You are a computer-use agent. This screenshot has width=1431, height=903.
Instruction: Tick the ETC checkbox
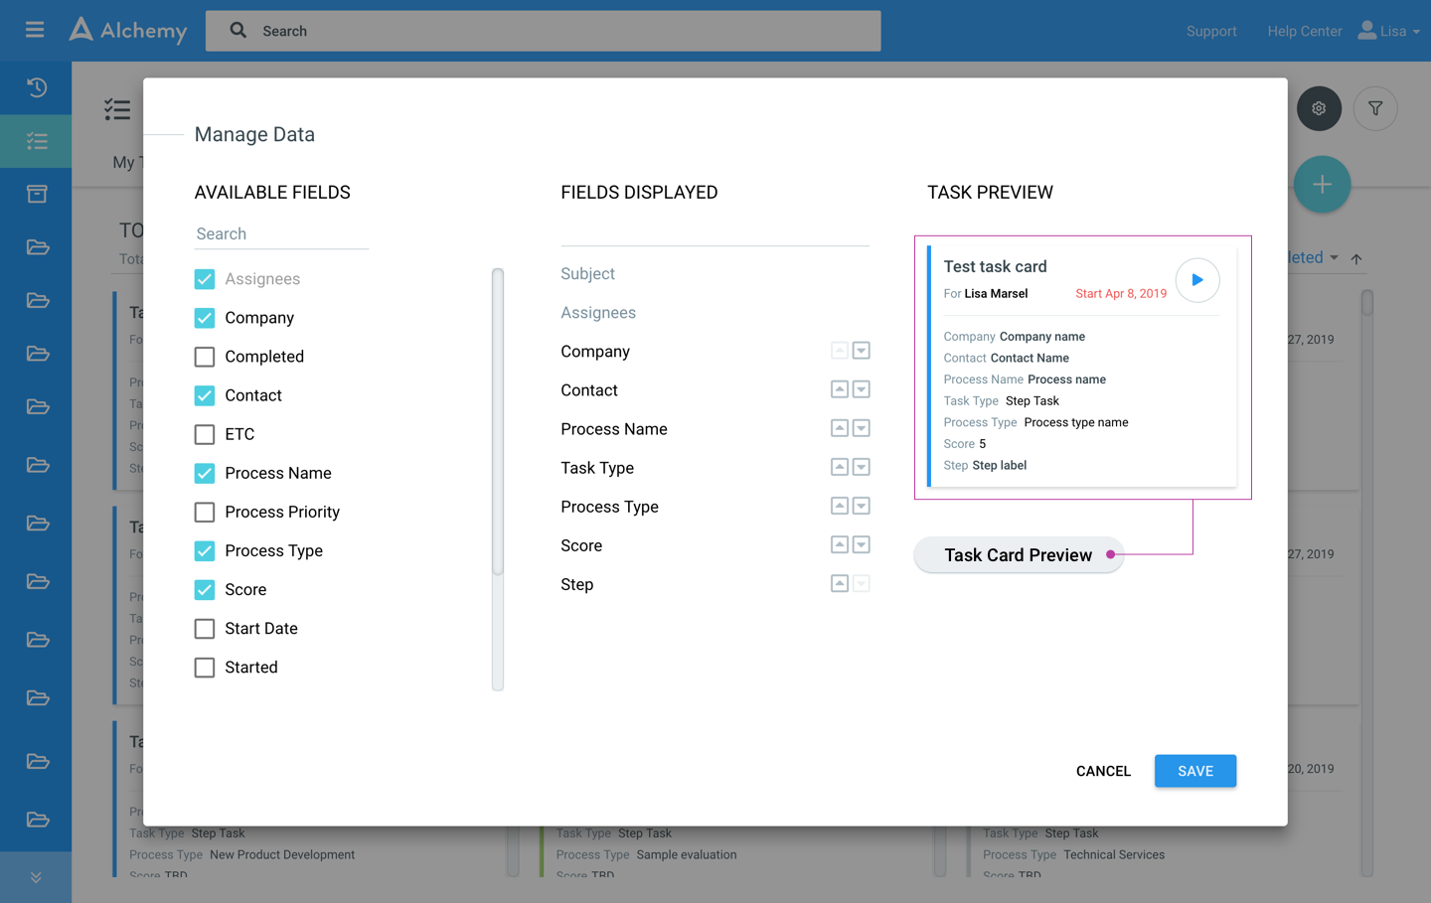(x=205, y=434)
